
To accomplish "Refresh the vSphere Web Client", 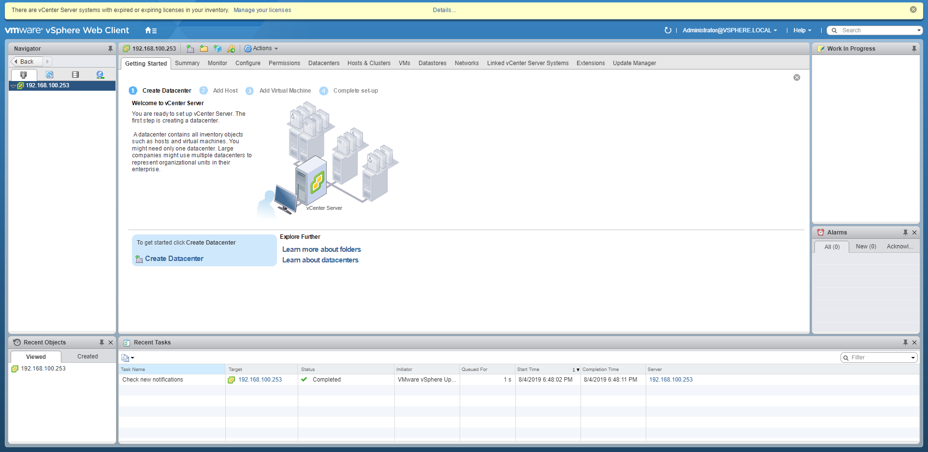I will 667,30.
